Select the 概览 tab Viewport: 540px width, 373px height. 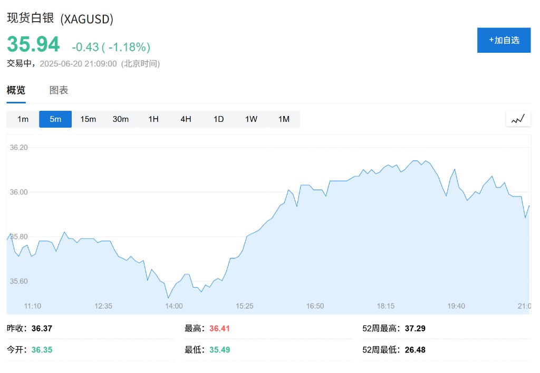(16, 90)
